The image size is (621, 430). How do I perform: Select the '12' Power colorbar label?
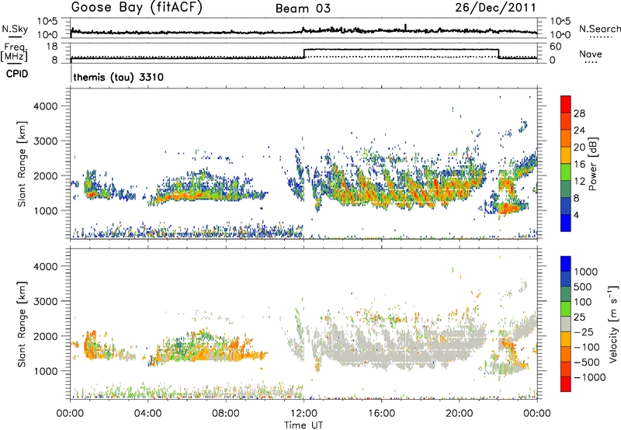579,181
